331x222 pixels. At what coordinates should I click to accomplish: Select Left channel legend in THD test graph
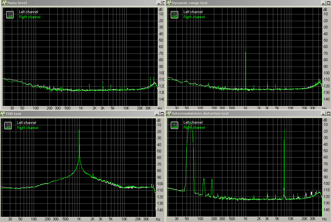pos(26,123)
